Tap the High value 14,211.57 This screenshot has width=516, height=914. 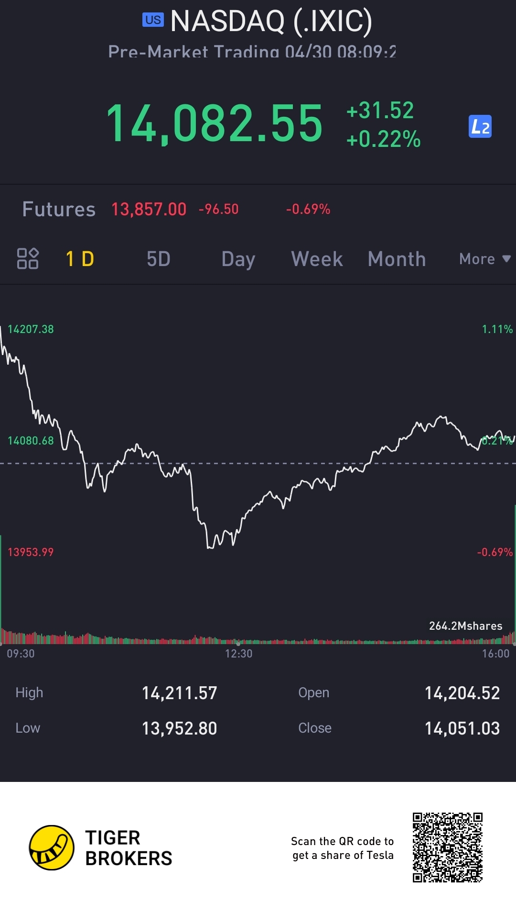(x=179, y=693)
